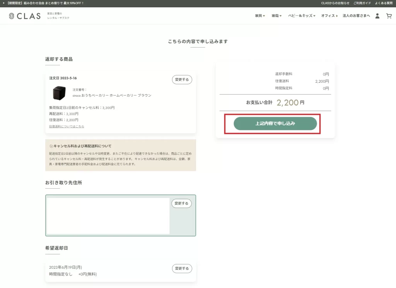
Task: Open the shopping cart icon
Action: tap(389, 16)
